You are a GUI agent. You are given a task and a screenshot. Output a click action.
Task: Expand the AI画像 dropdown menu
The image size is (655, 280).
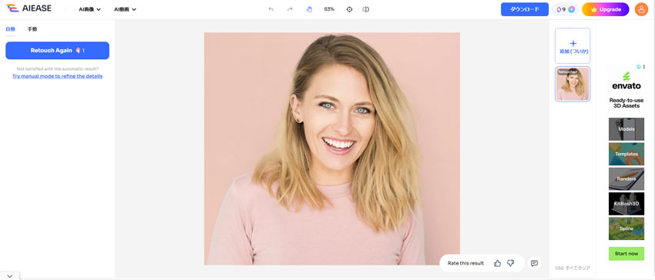(90, 9)
